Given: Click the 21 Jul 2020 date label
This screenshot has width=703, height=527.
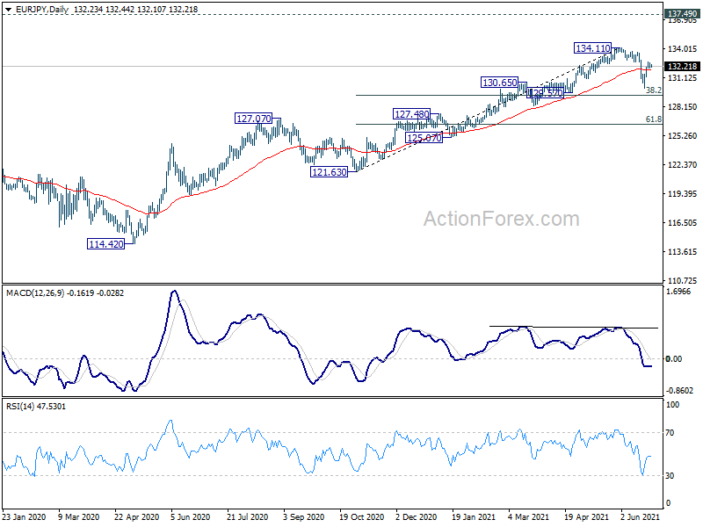Looking at the screenshot, I should click(248, 516).
